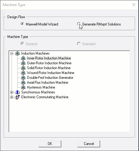
Task: Choose Generate RMxprt Solutions radio option
Action: [x=79, y=24]
